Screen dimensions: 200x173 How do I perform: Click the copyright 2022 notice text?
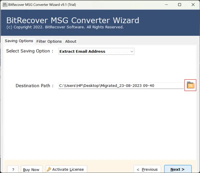(x=65, y=27)
